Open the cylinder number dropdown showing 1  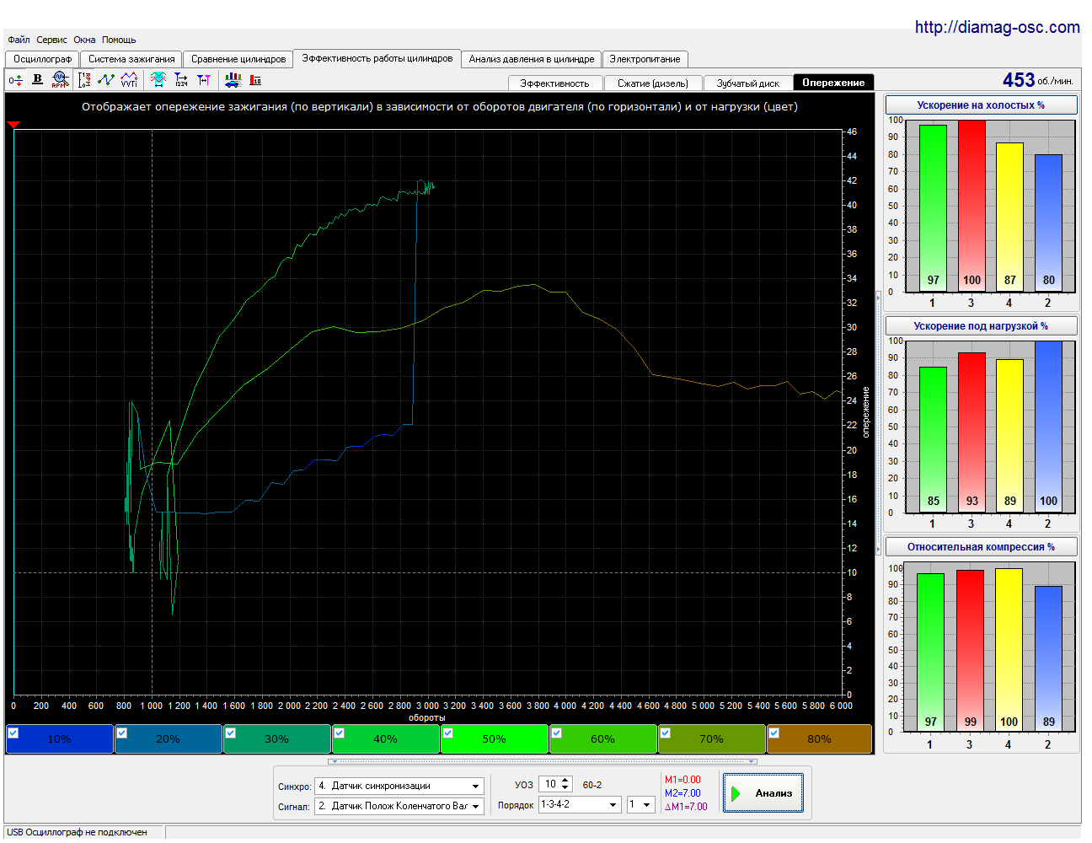[647, 805]
